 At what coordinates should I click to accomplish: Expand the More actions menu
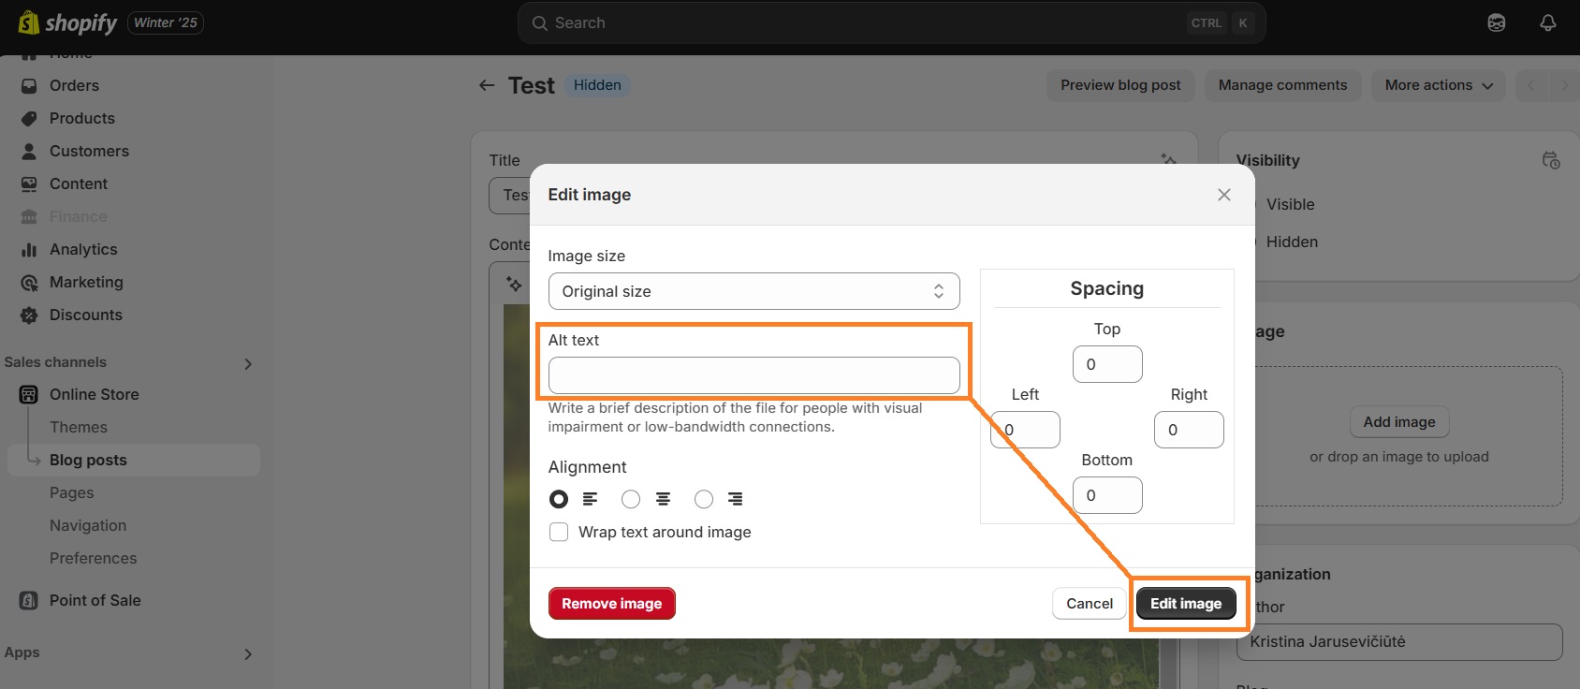[x=1439, y=85]
